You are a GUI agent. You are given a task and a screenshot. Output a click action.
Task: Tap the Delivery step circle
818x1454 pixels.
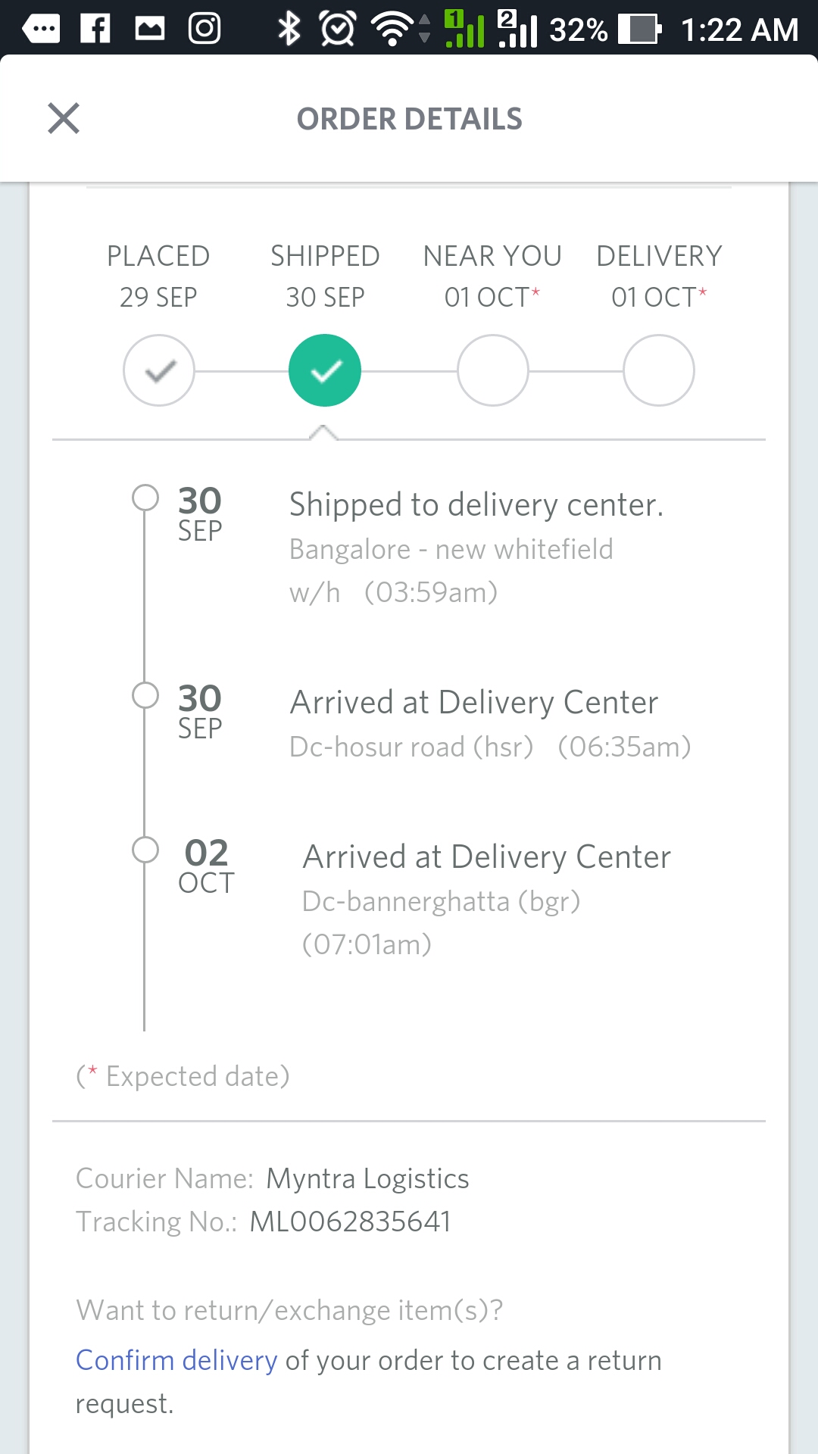(659, 370)
